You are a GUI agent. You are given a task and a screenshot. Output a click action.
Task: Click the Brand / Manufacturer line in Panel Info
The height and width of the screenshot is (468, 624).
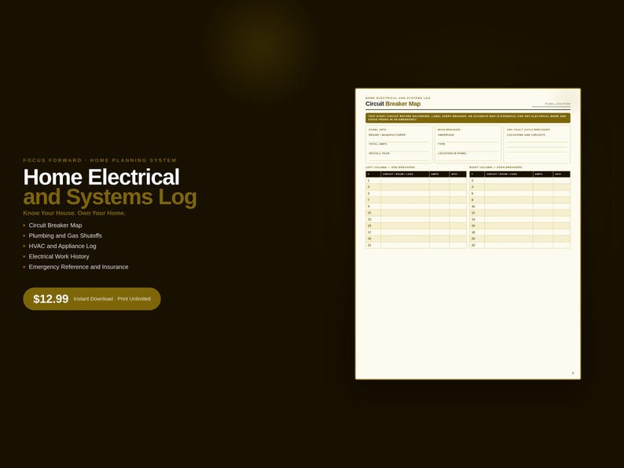click(x=398, y=137)
